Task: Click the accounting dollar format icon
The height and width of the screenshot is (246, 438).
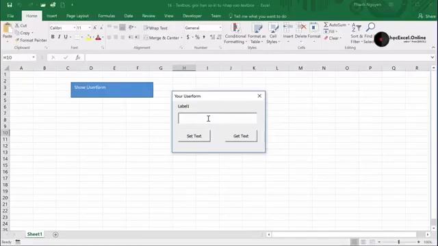Action: (x=188, y=37)
